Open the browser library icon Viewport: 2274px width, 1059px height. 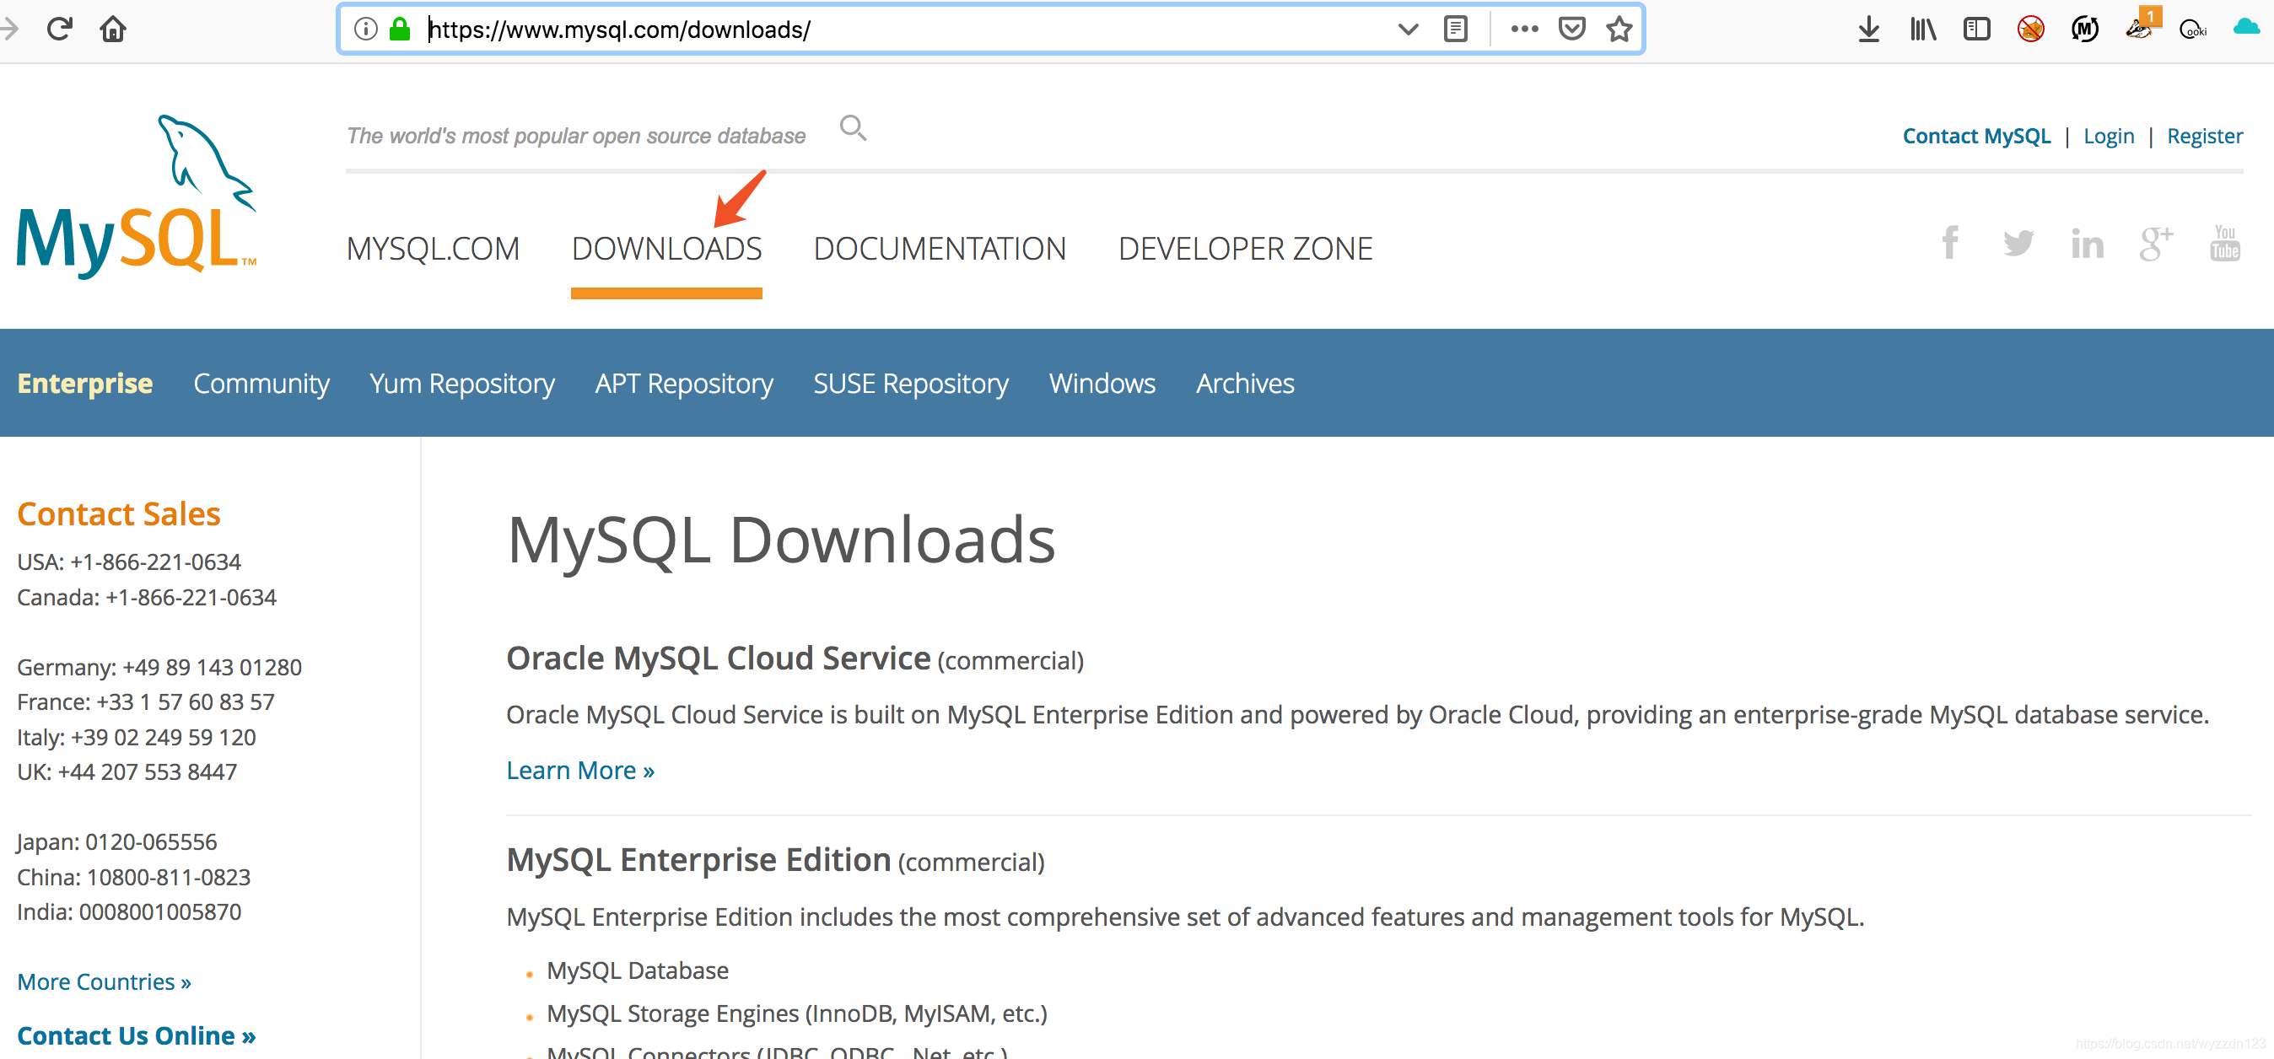coord(1922,30)
